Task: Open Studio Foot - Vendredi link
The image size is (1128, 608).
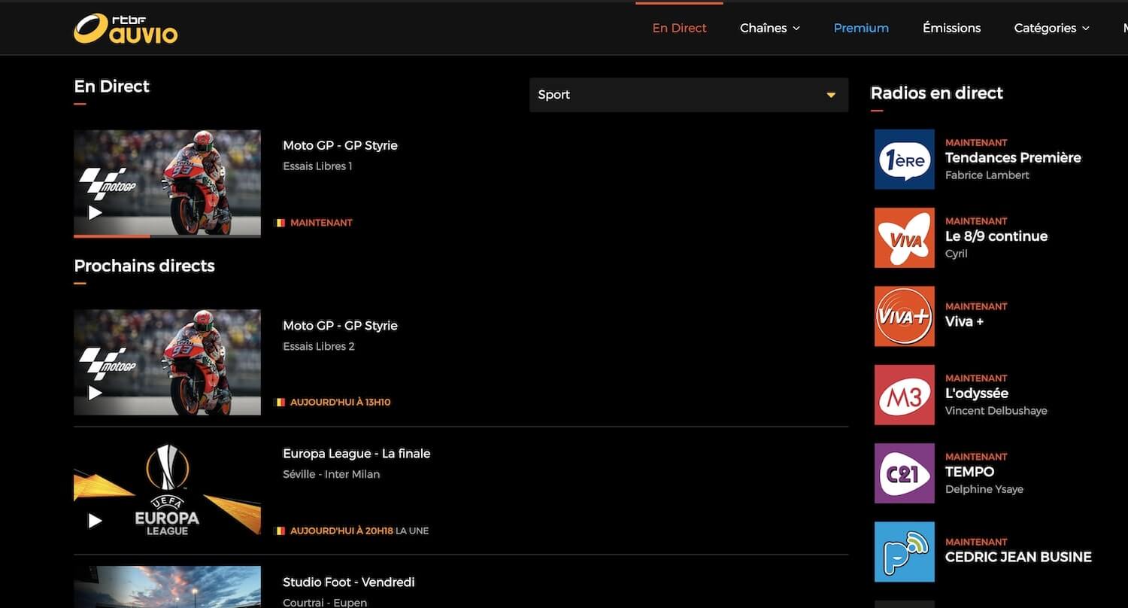Action: (349, 582)
